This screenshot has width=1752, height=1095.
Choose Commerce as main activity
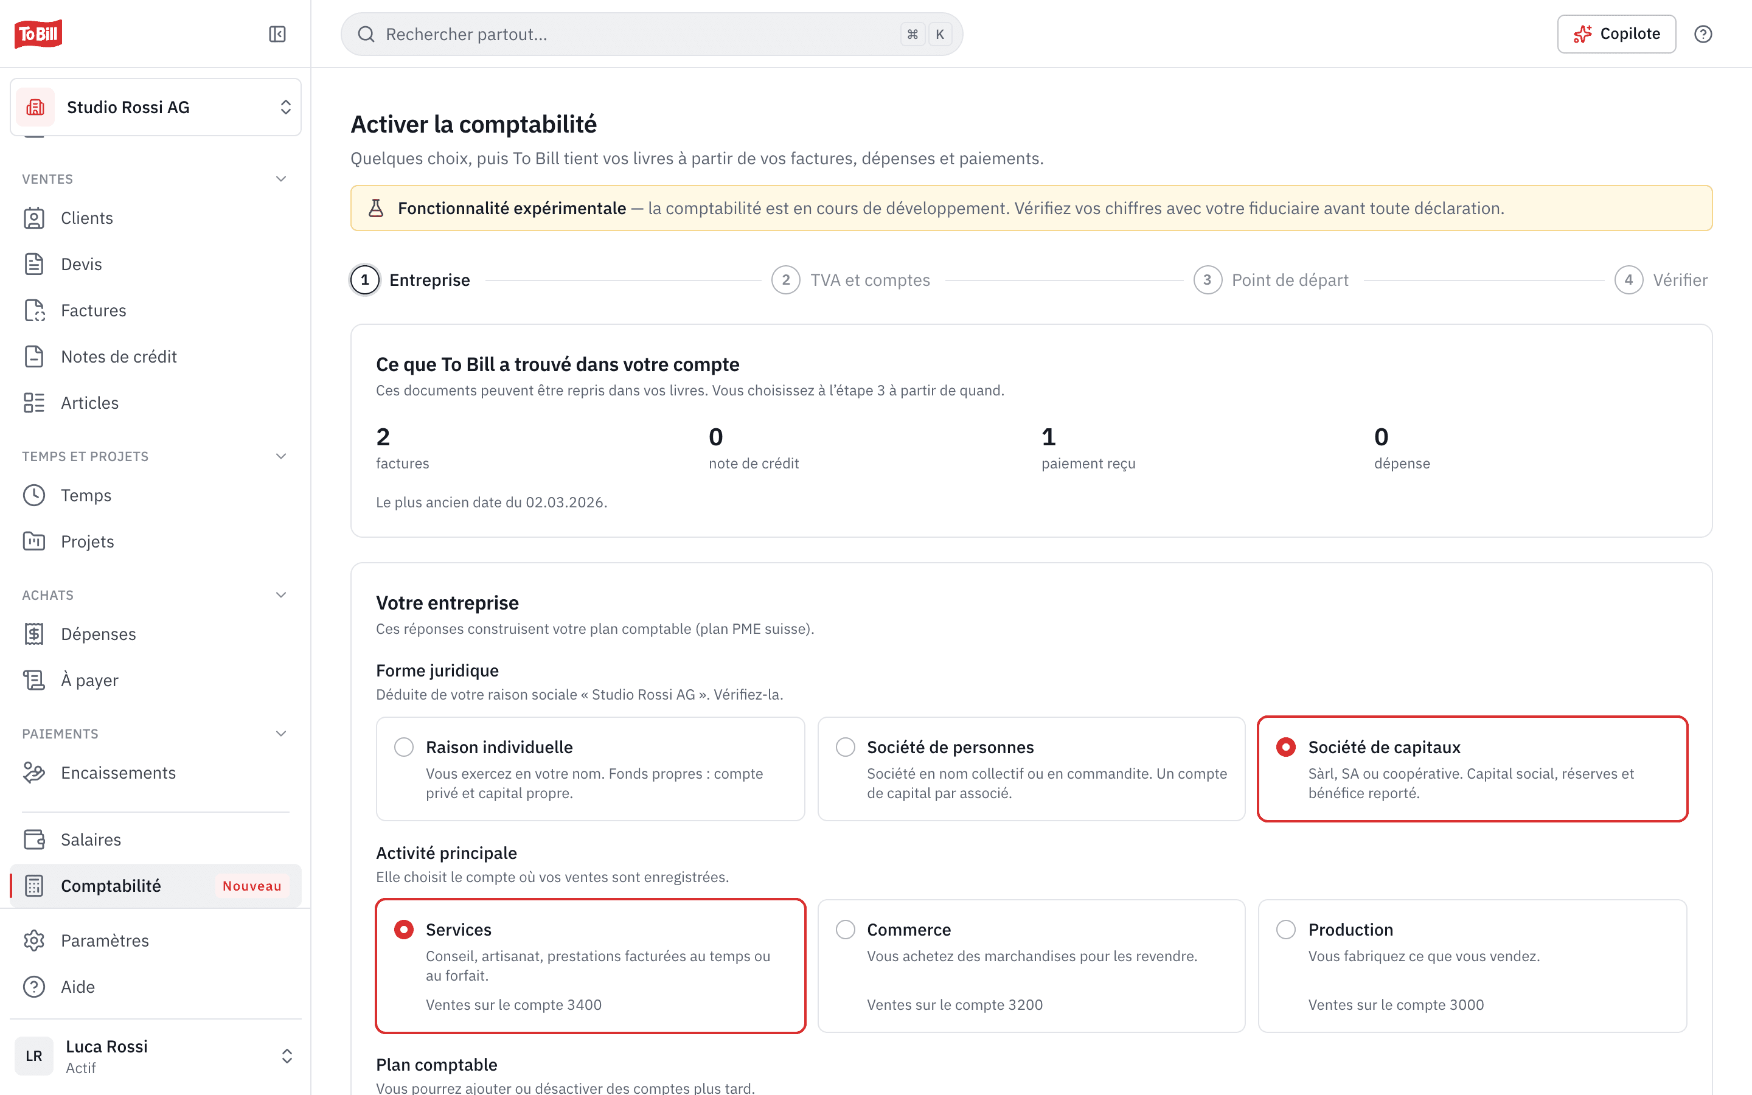[x=1031, y=966]
